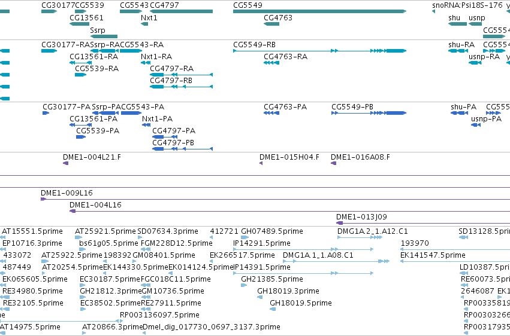Click the CG5539-RA transcript label
Viewport: 510px width, 336px height.
pyautogui.click(x=97, y=69)
